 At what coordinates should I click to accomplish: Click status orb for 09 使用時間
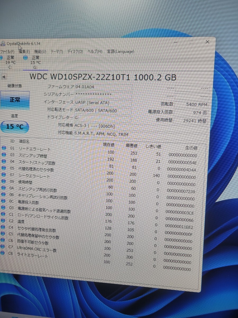pyautogui.click(x=3, y=181)
